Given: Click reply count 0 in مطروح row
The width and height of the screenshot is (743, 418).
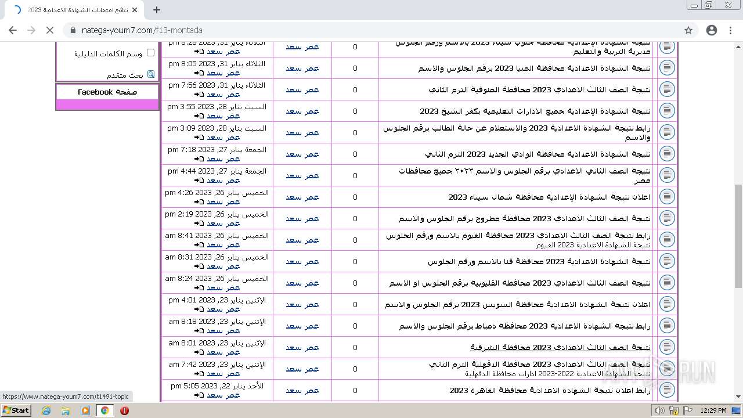Looking at the screenshot, I should point(355,218).
